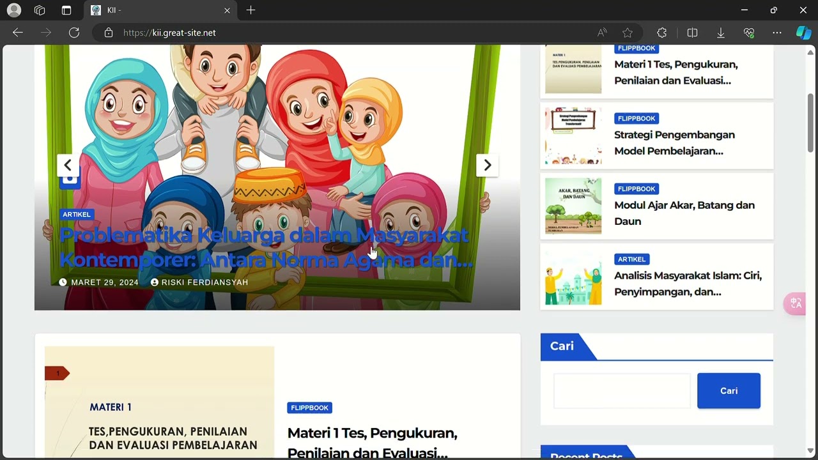This screenshot has height=460, width=818.
Task: Open main list post Materi 1 Tes, Pengukuran
Action: tap(373, 443)
